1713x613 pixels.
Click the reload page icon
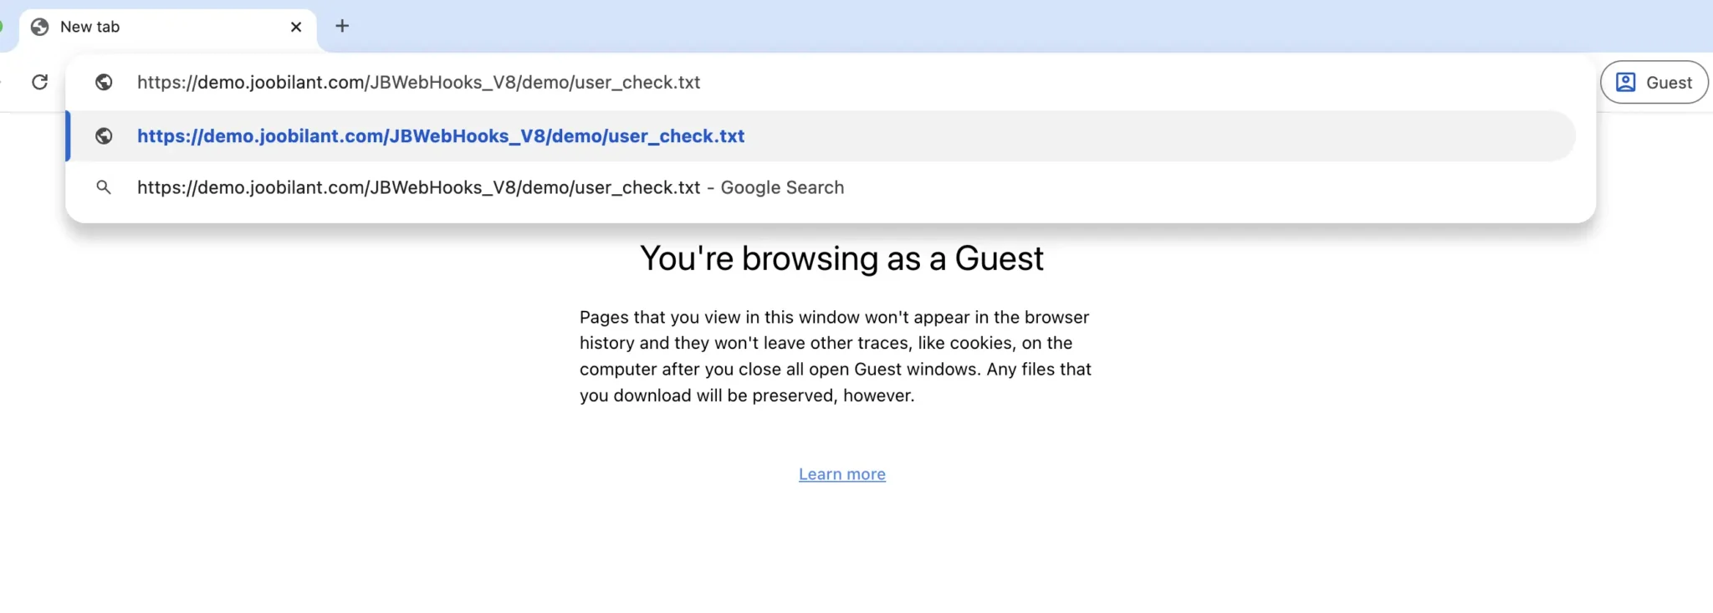(39, 82)
